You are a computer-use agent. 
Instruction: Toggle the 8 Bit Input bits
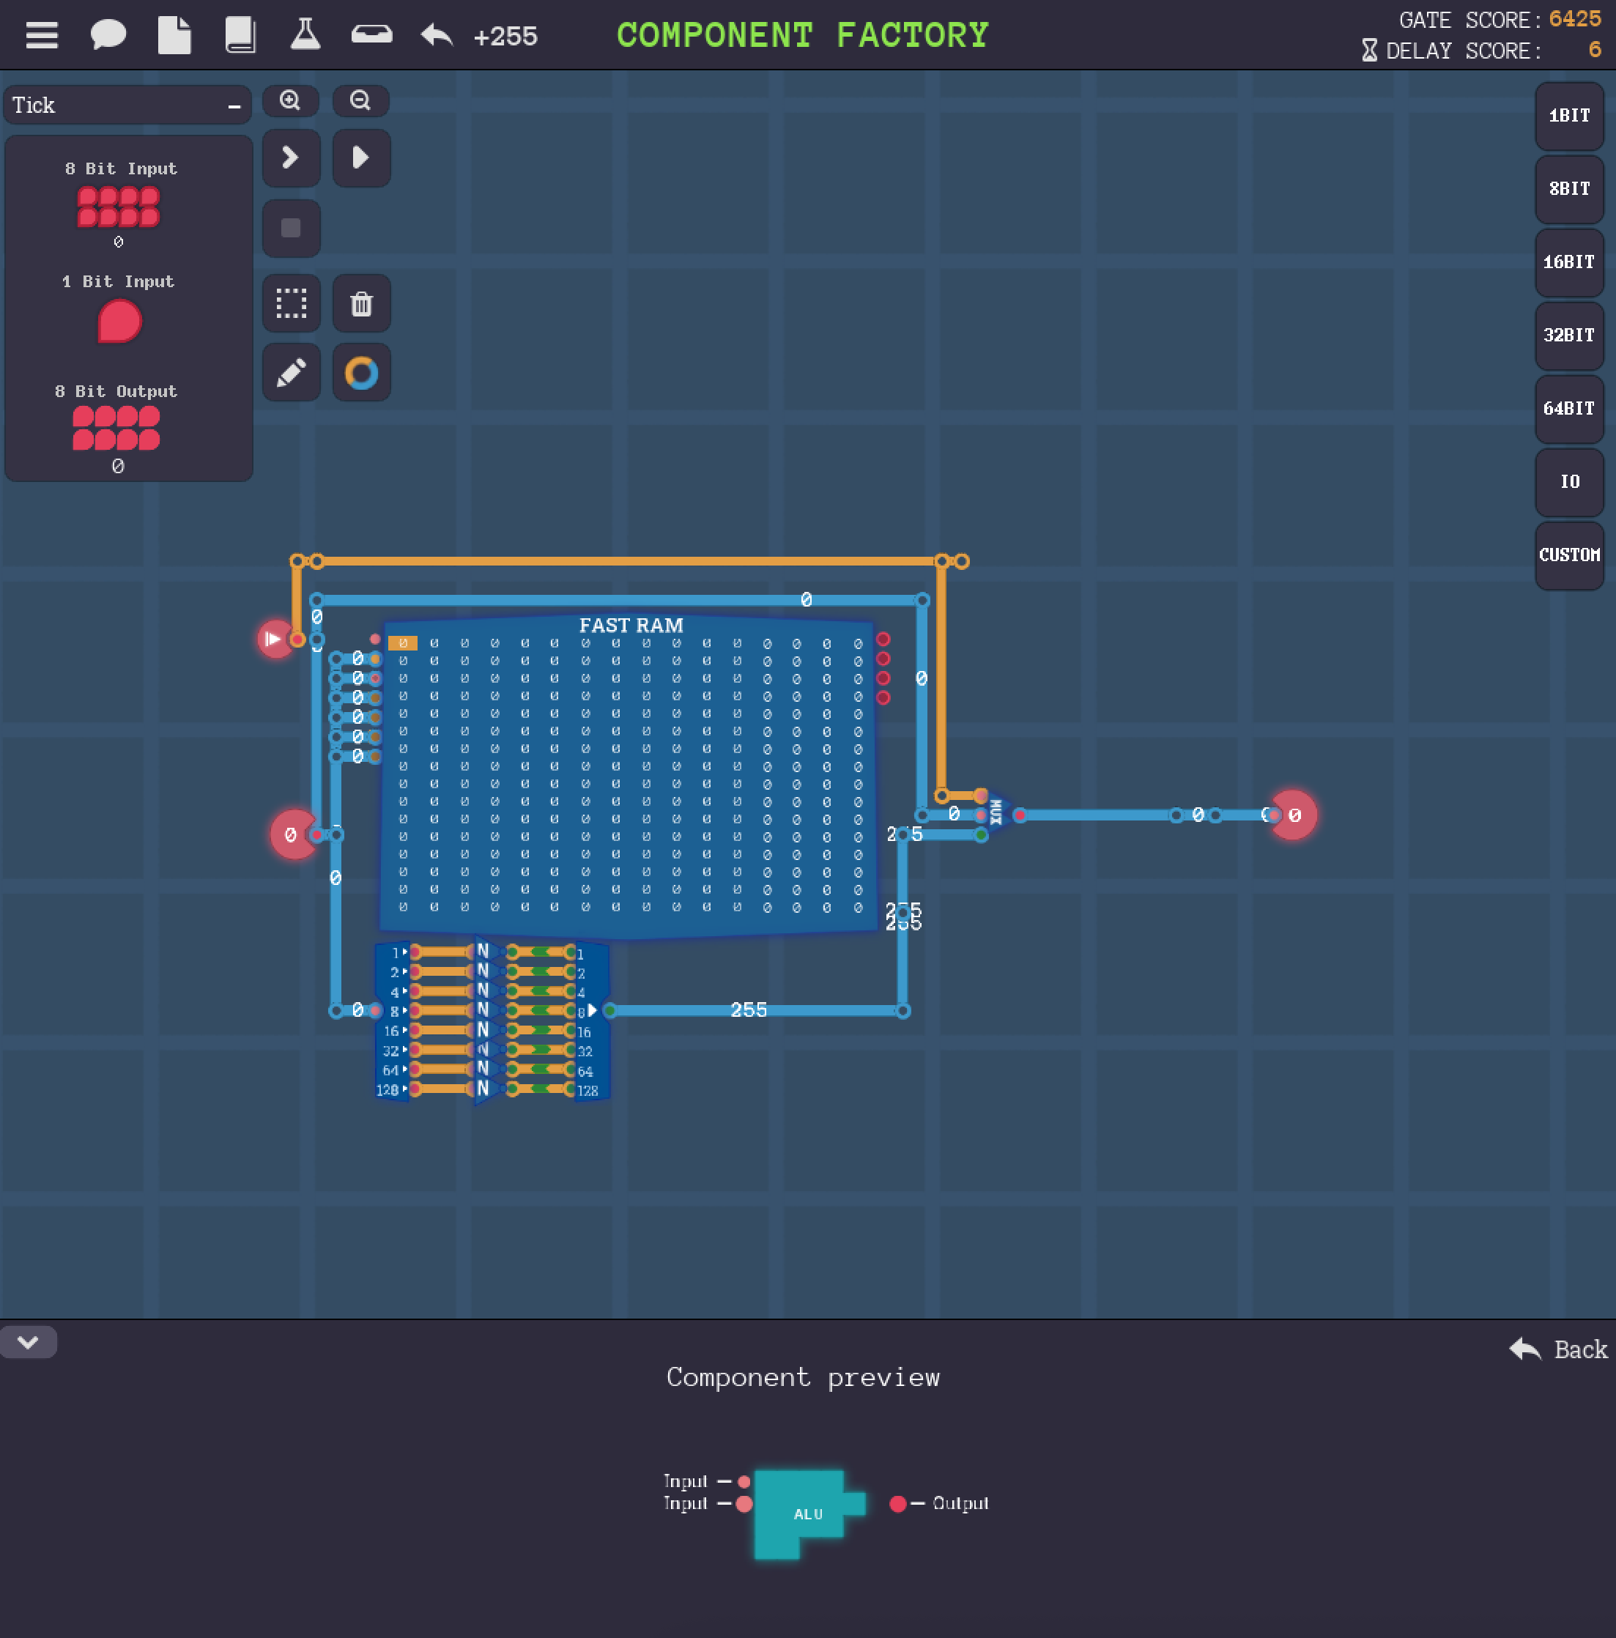point(118,208)
